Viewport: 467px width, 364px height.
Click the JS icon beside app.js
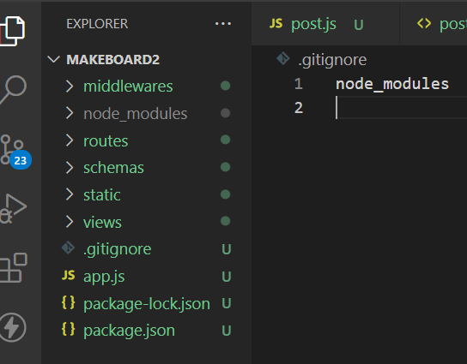click(x=68, y=276)
